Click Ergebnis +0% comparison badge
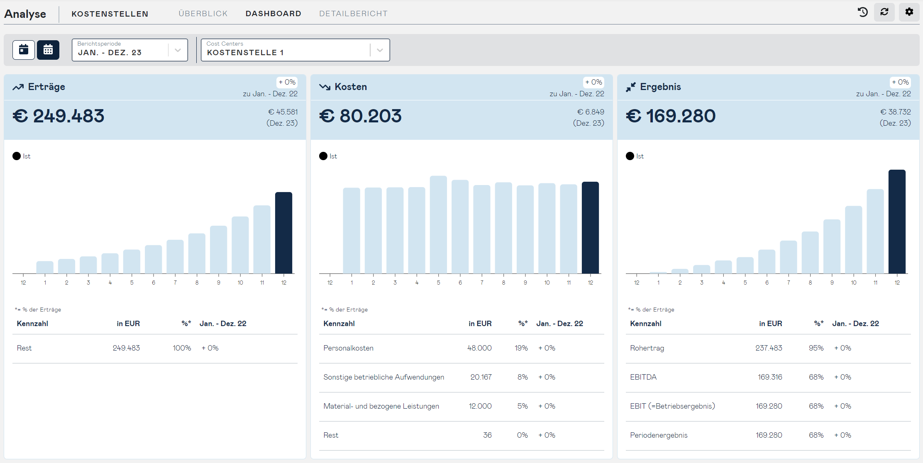Viewport: 923px width, 463px height. point(900,82)
